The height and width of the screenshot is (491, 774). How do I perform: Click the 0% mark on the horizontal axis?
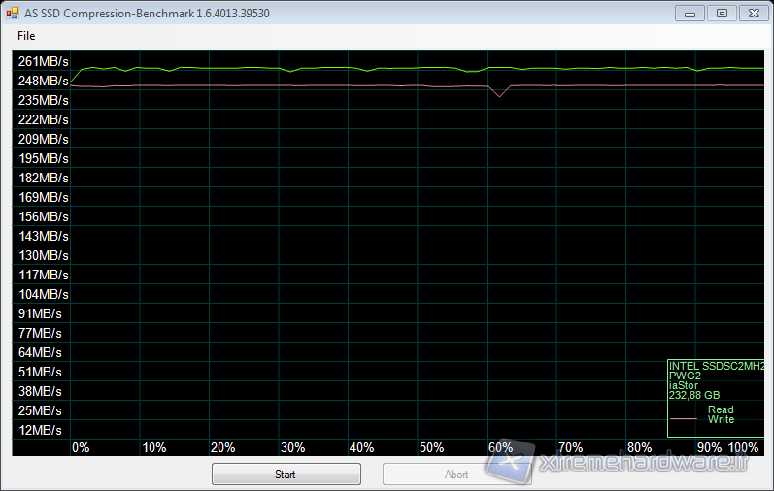81,447
